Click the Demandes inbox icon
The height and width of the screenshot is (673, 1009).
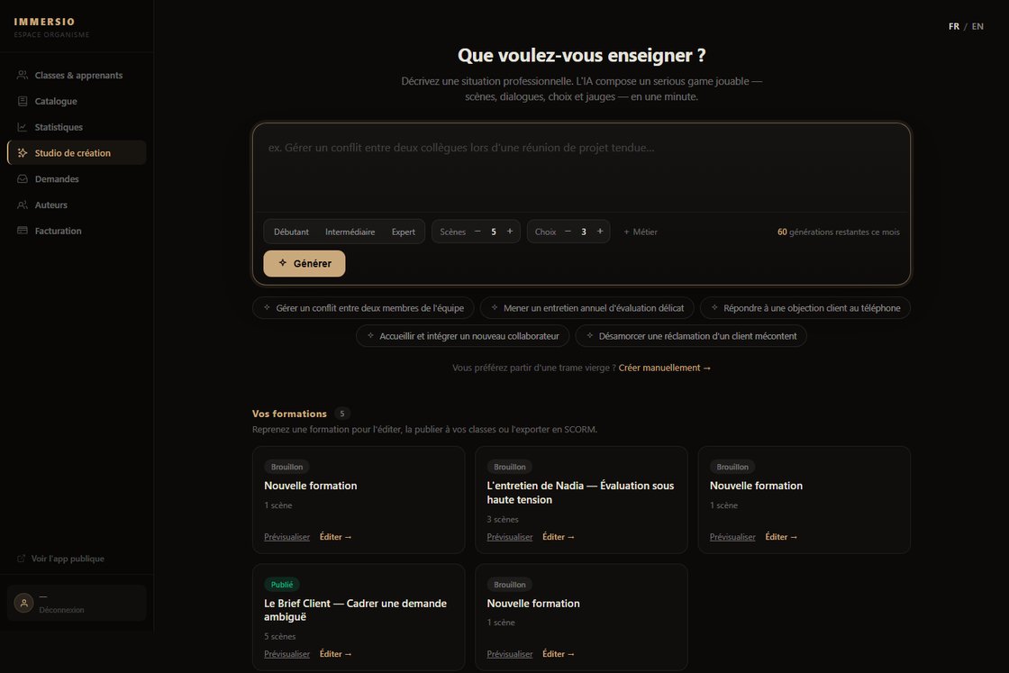tap(23, 179)
